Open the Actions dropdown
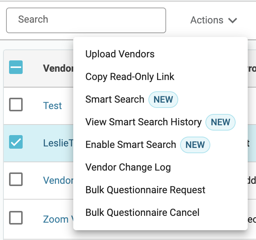The image size is (256, 240). pyautogui.click(x=214, y=20)
